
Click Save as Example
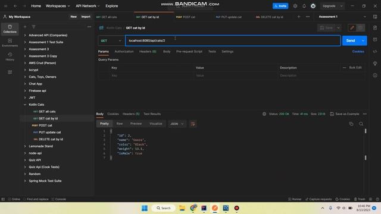pyautogui.click(x=344, y=114)
